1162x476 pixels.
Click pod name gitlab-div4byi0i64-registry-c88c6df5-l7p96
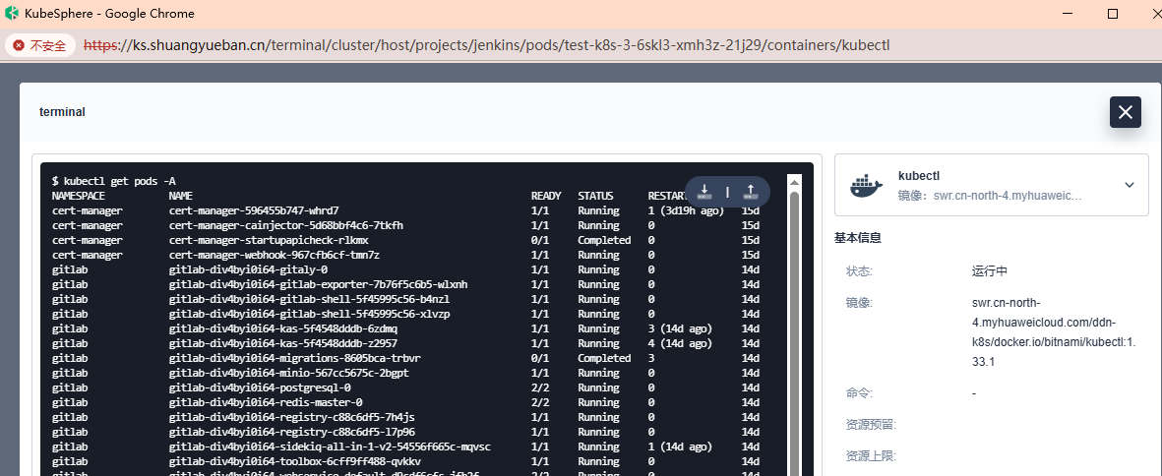point(292,433)
